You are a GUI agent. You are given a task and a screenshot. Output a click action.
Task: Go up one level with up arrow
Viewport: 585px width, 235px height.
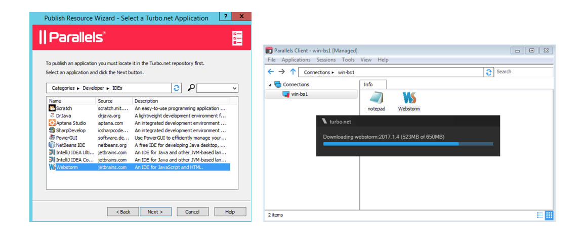[293, 72]
